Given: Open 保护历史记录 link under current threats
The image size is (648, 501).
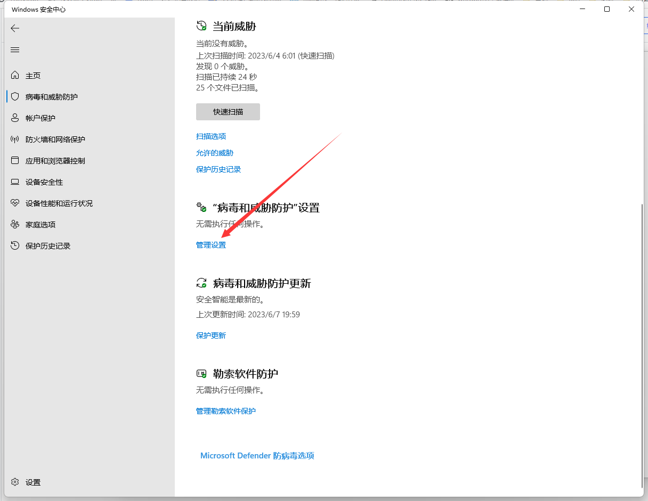Looking at the screenshot, I should coord(218,169).
